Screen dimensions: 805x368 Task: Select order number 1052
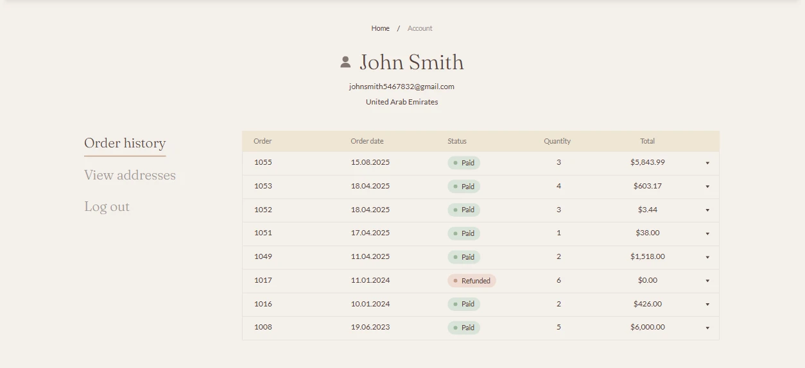tap(263, 210)
